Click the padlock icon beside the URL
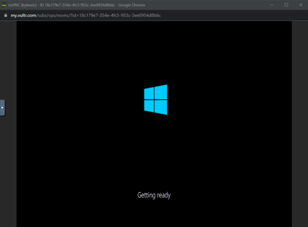 (5, 15)
